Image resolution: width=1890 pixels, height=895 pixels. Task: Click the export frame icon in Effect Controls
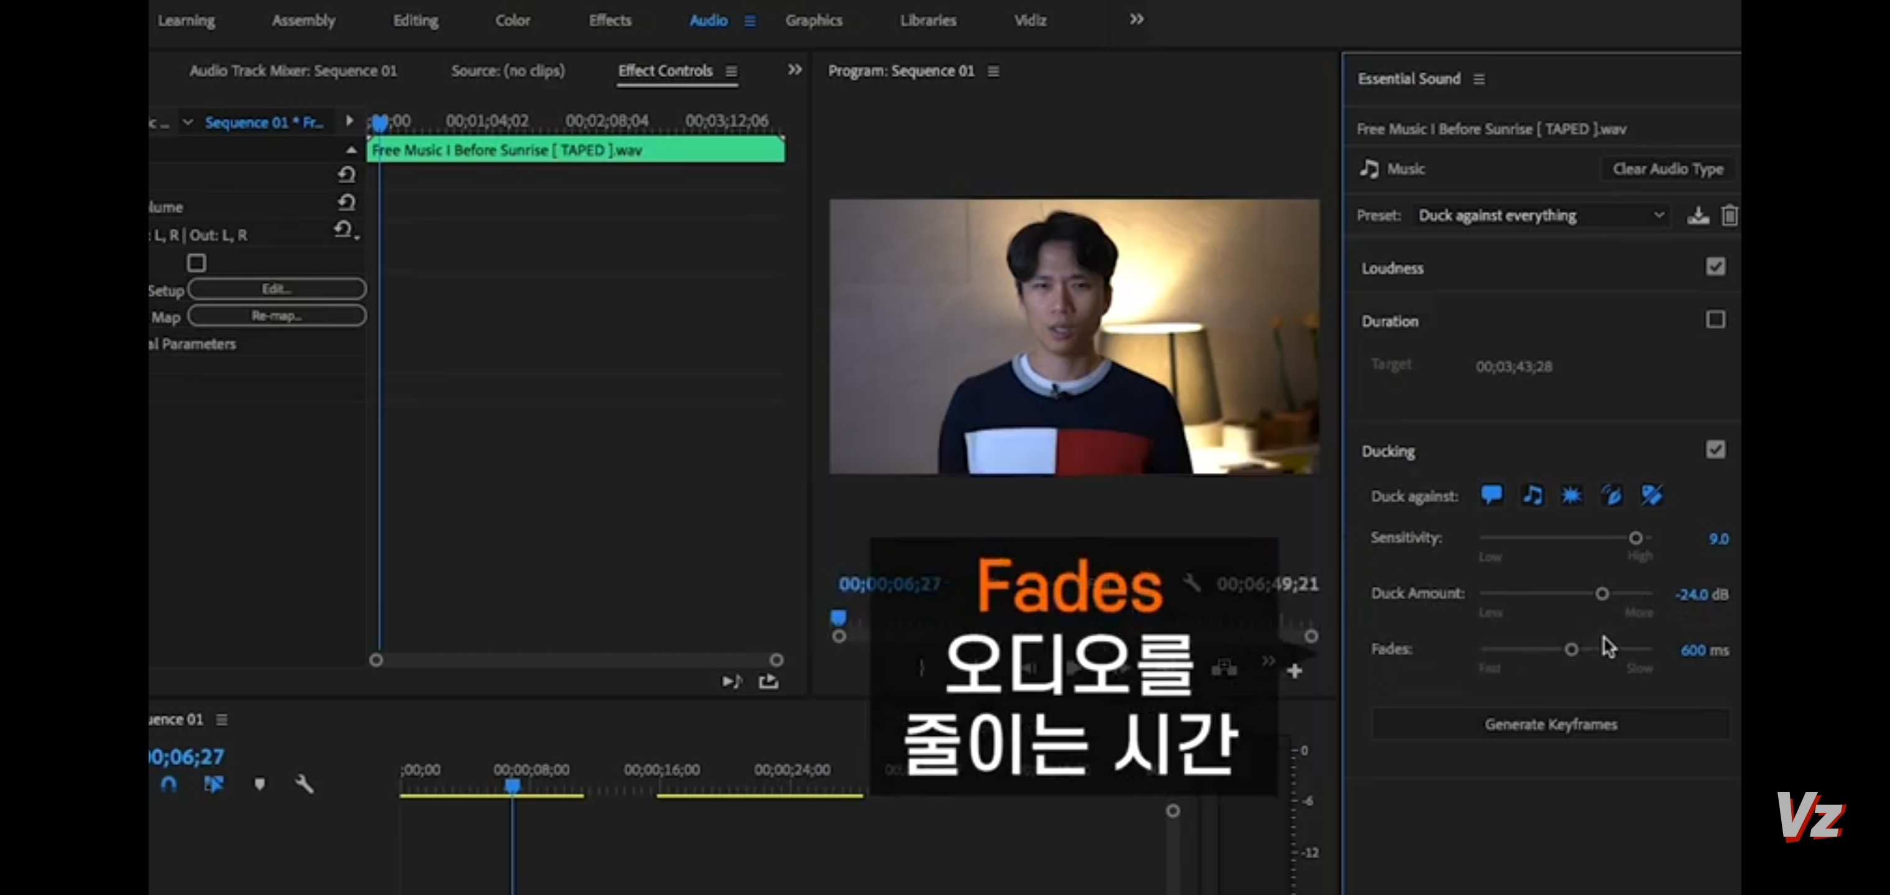pyautogui.click(x=768, y=682)
